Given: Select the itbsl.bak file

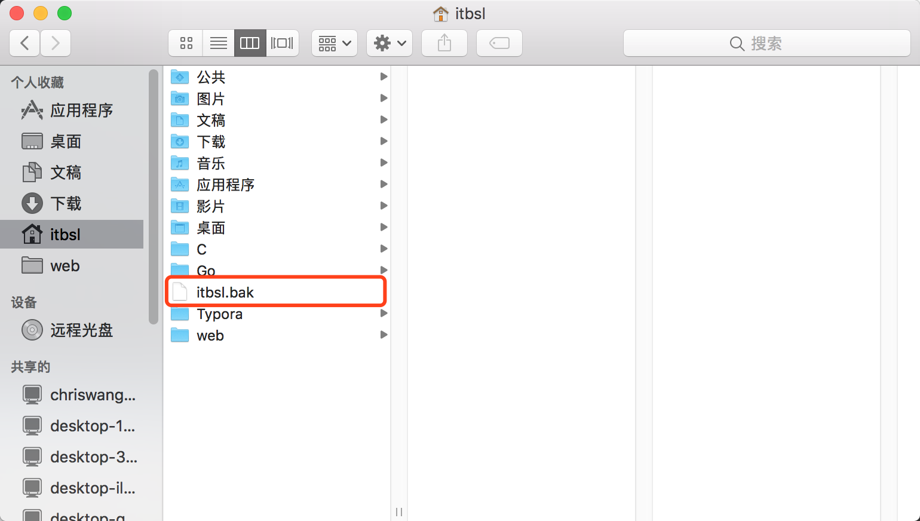Looking at the screenshot, I should tap(225, 292).
